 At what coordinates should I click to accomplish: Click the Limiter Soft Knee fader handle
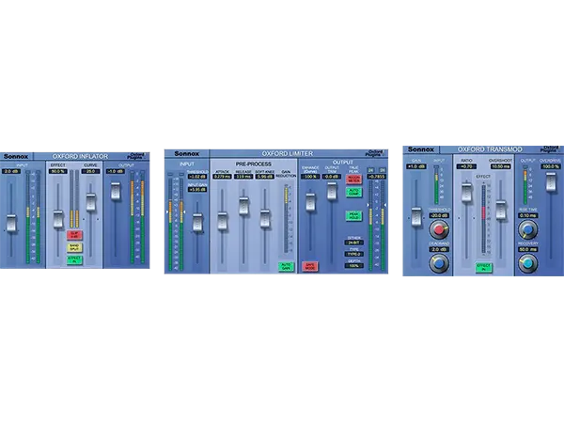pos(265,218)
